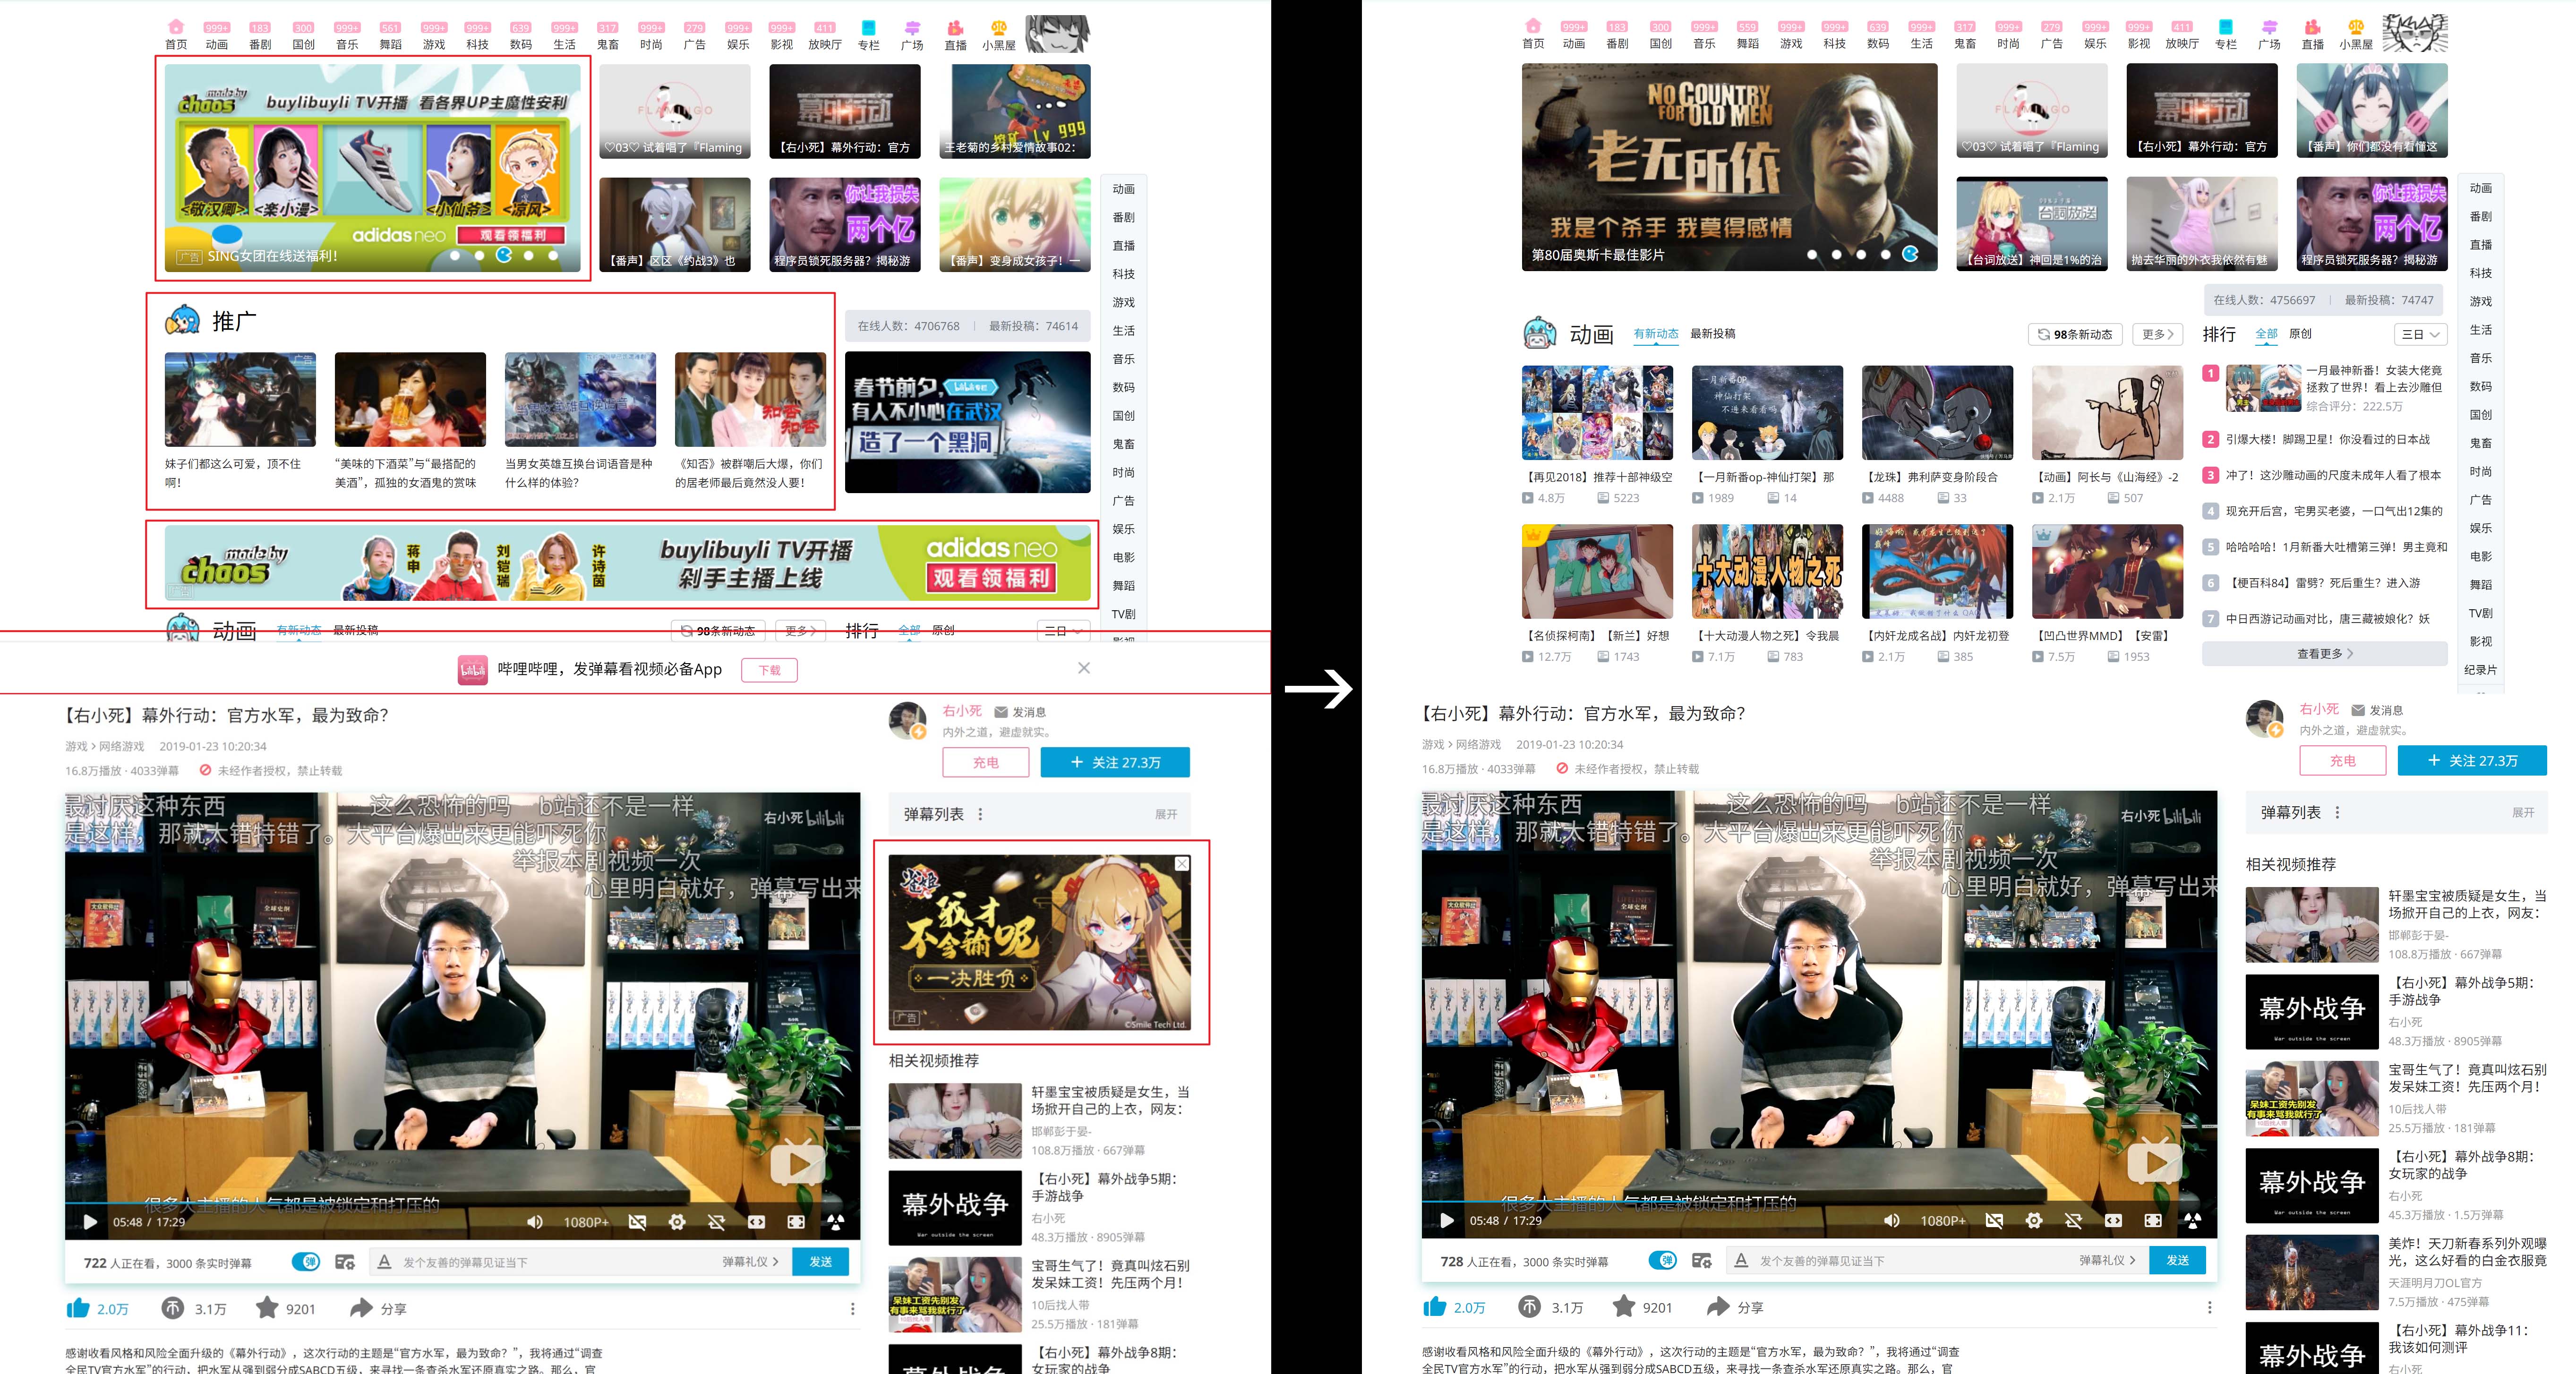Toggle danmaku switch in the 722-viewer player bar

point(306,1262)
